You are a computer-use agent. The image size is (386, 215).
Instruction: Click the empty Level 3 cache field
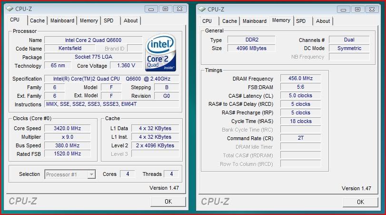[155, 154]
